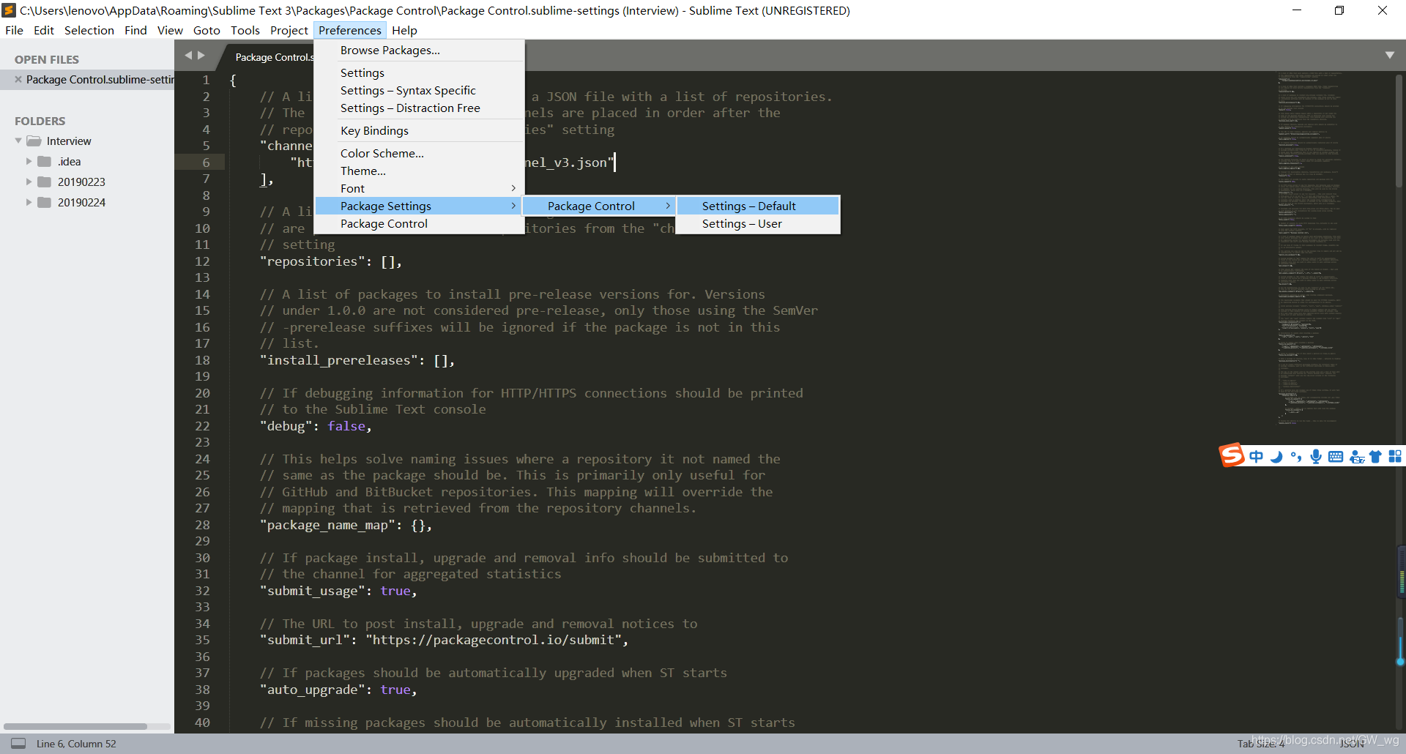Select the plain Settings menu entry

click(x=419, y=72)
